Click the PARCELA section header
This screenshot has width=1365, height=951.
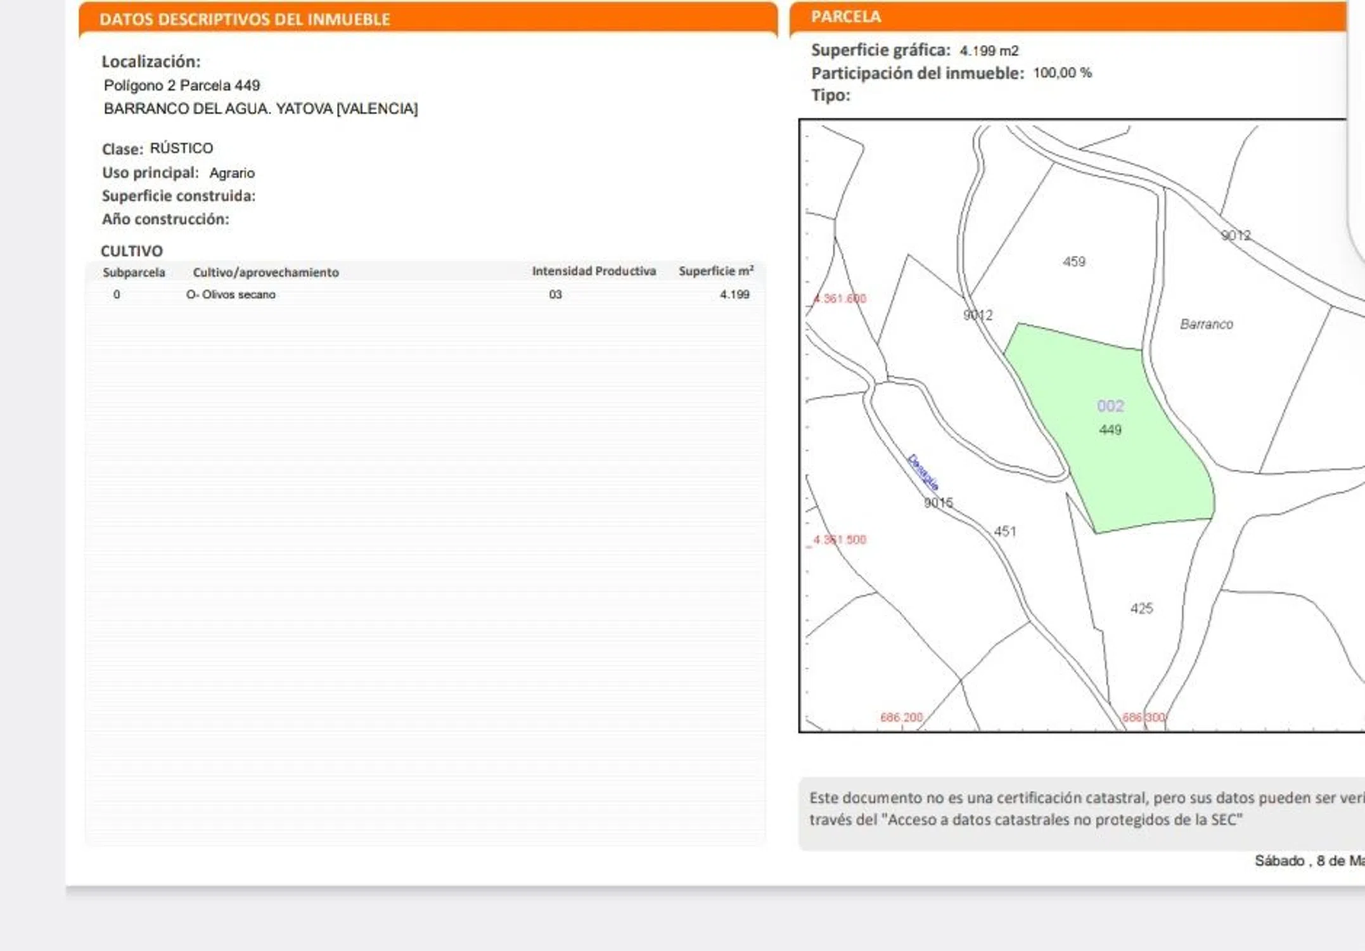(845, 16)
